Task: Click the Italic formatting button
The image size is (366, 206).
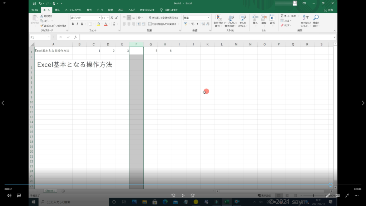Action: pyautogui.click(x=77, y=24)
